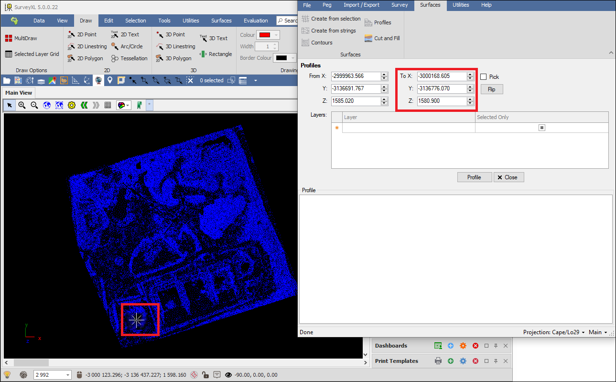Switch to the Selection ribbon tab
Viewport: 616px width, 382px height.
[136, 21]
